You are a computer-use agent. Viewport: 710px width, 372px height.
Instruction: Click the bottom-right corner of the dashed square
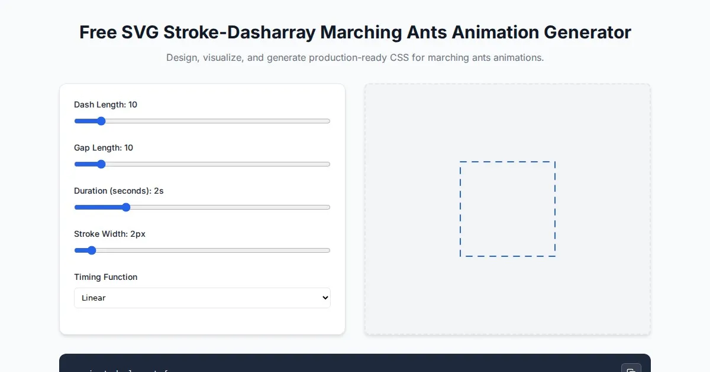555,256
